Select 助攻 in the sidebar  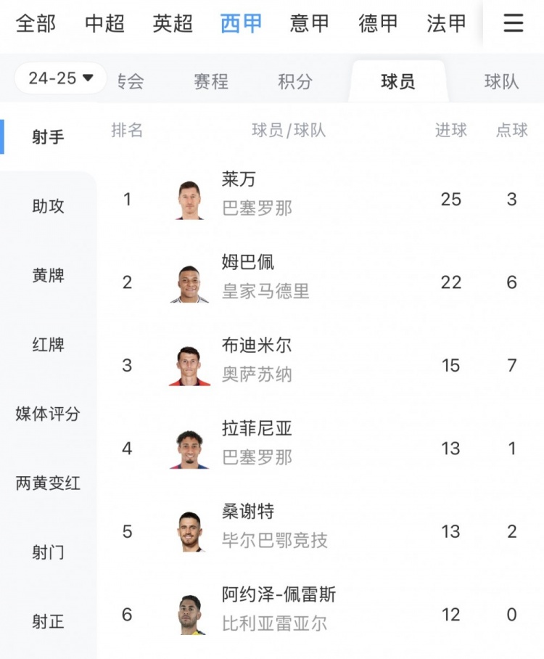48,206
